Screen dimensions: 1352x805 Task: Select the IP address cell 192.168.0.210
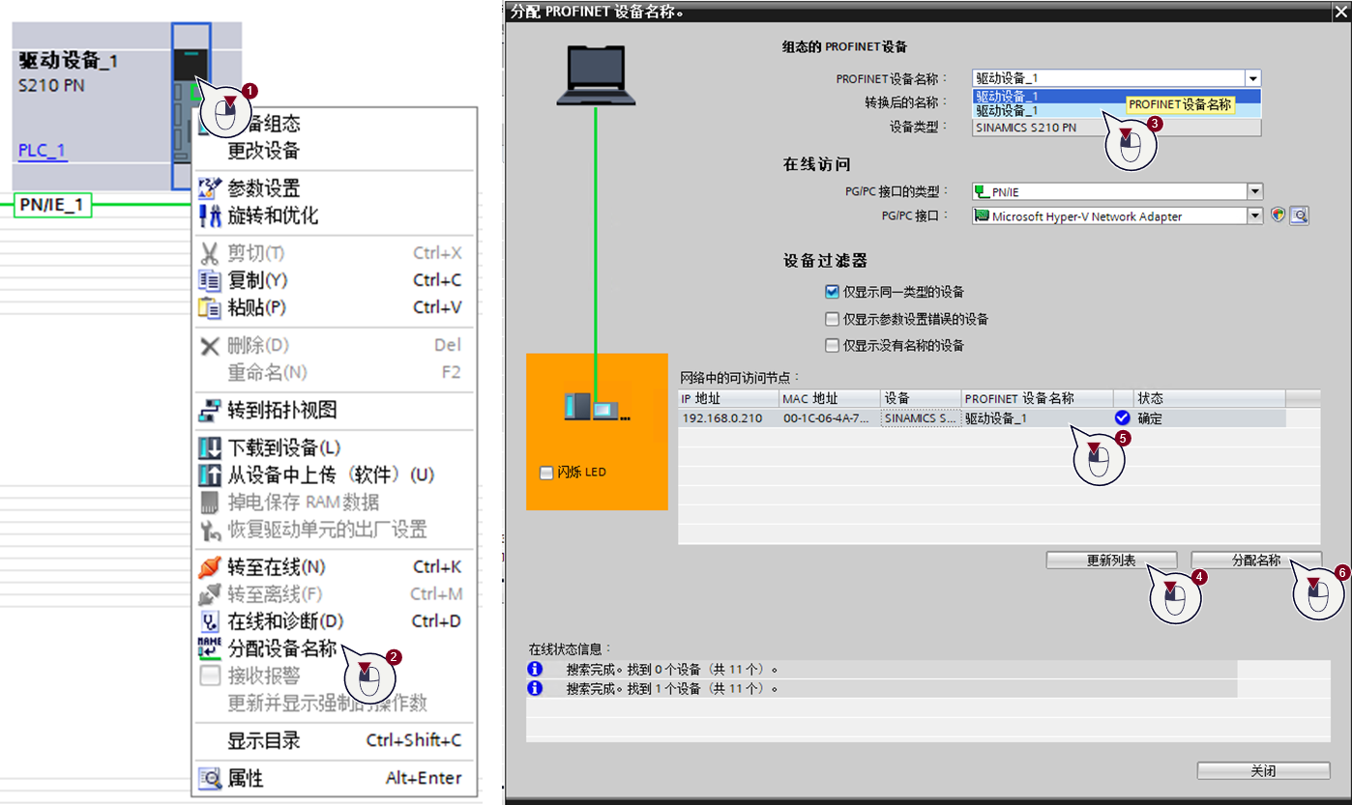(x=727, y=418)
